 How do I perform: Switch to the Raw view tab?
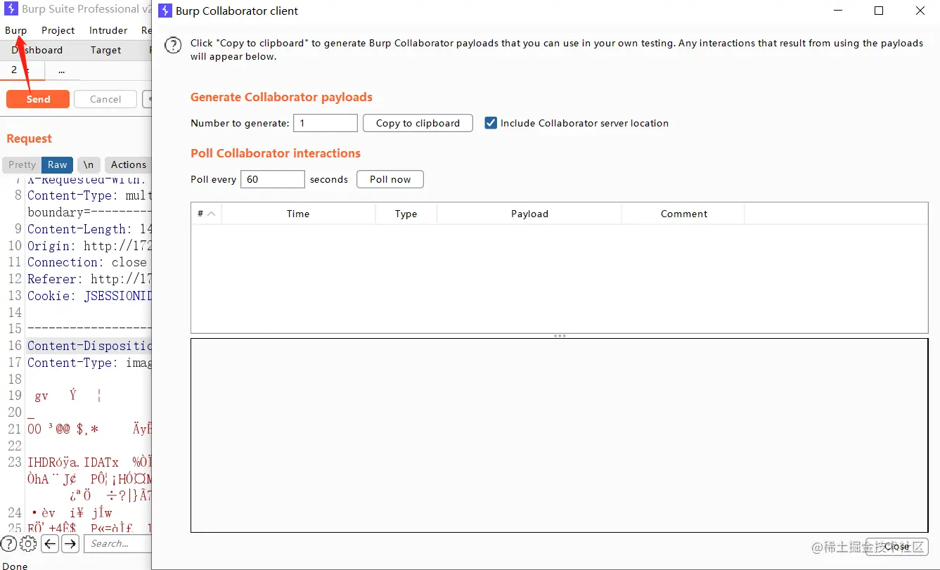[58, 164]
